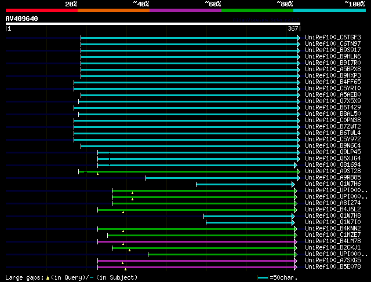Click the UniRef100_B9I7R0 label

tap(333, 63)
